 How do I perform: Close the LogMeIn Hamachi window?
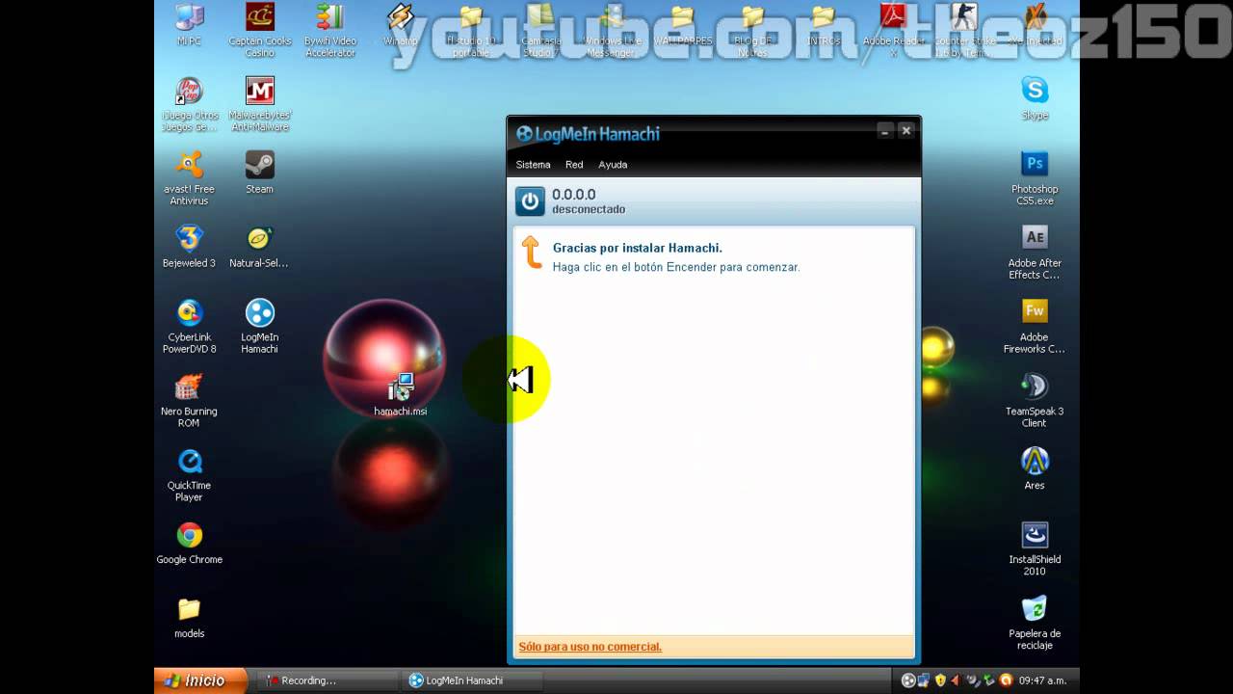tap(905, 130)
